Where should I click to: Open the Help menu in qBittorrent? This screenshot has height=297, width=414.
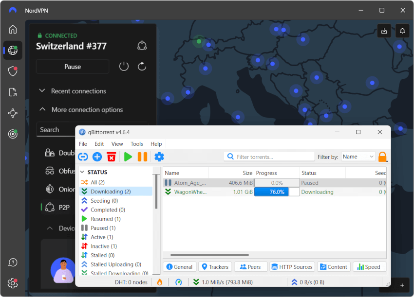pos(156,144)
